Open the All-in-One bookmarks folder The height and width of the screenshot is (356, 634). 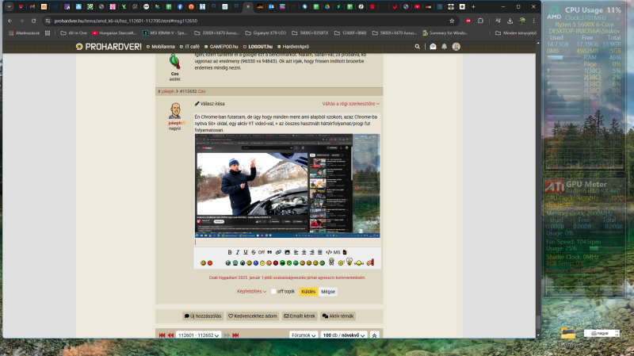pyautogui.click(x=74, y=33)
